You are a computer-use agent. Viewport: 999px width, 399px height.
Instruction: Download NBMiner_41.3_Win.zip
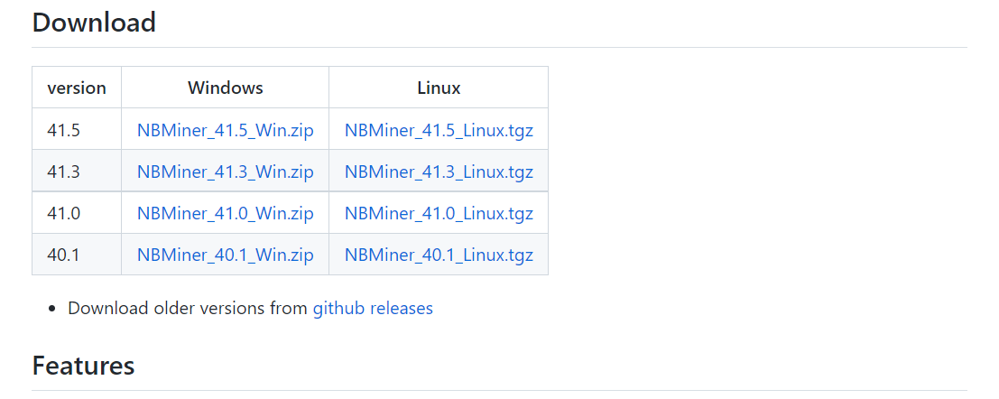click(225, 172)
